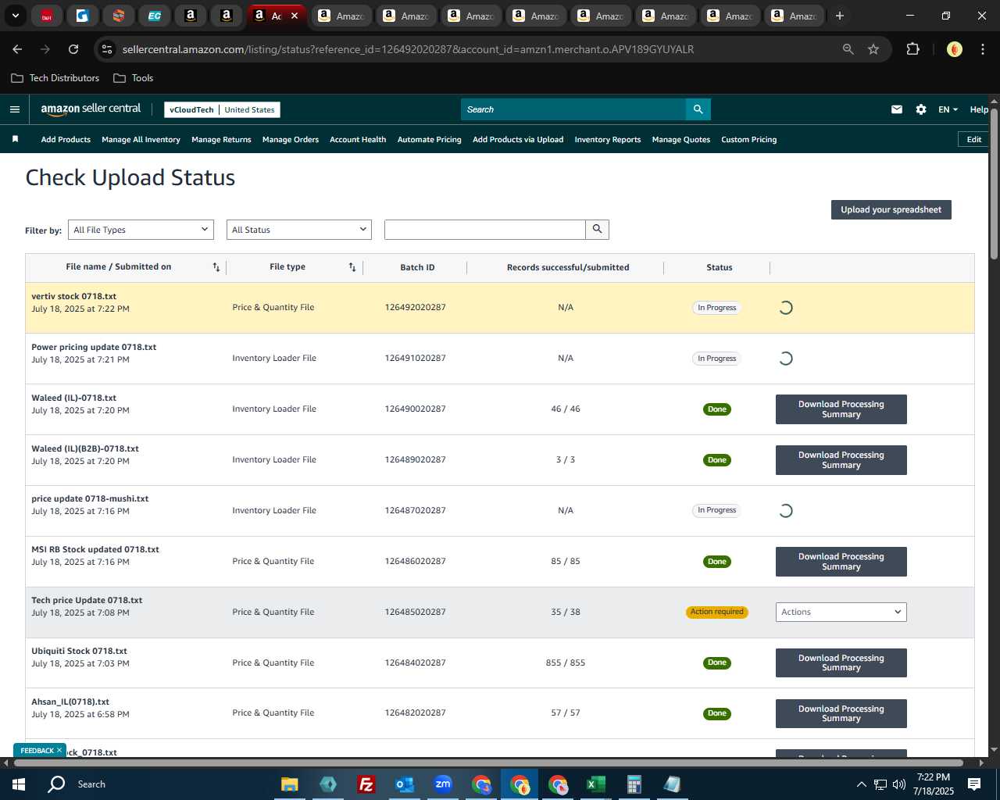The image size is (1000, 800).
Task: Open the hamburger navigation menu
Action: coord(14,109)
